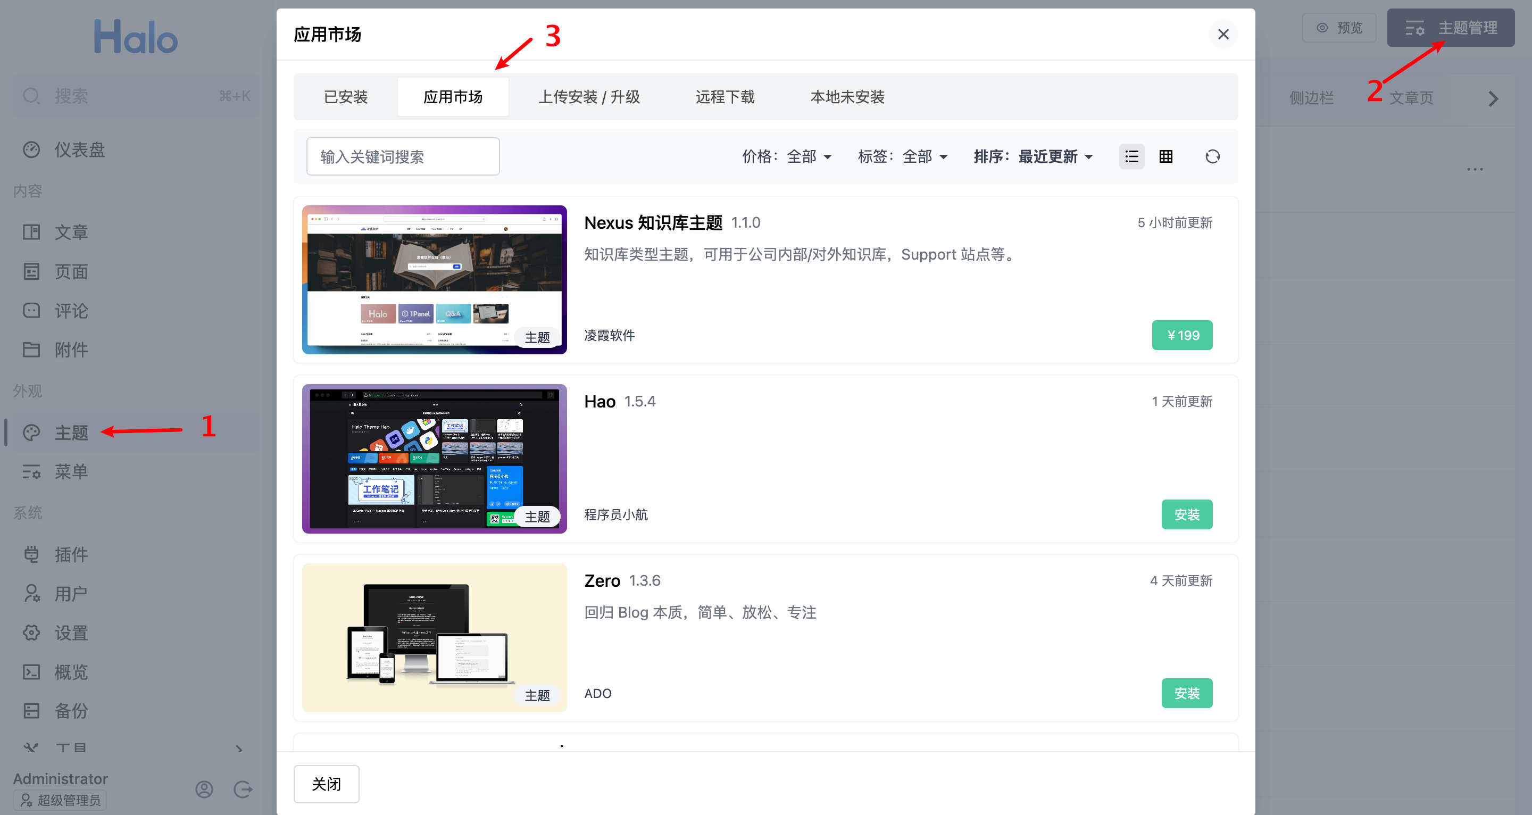Click author name ADO
This screenshot has width=1532, height=815.
pyautogui.click(x=598, y=694)
